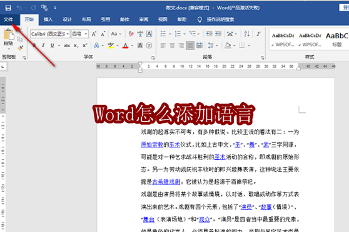Apply the red font color
349x232 pixels.
[126, 46]
